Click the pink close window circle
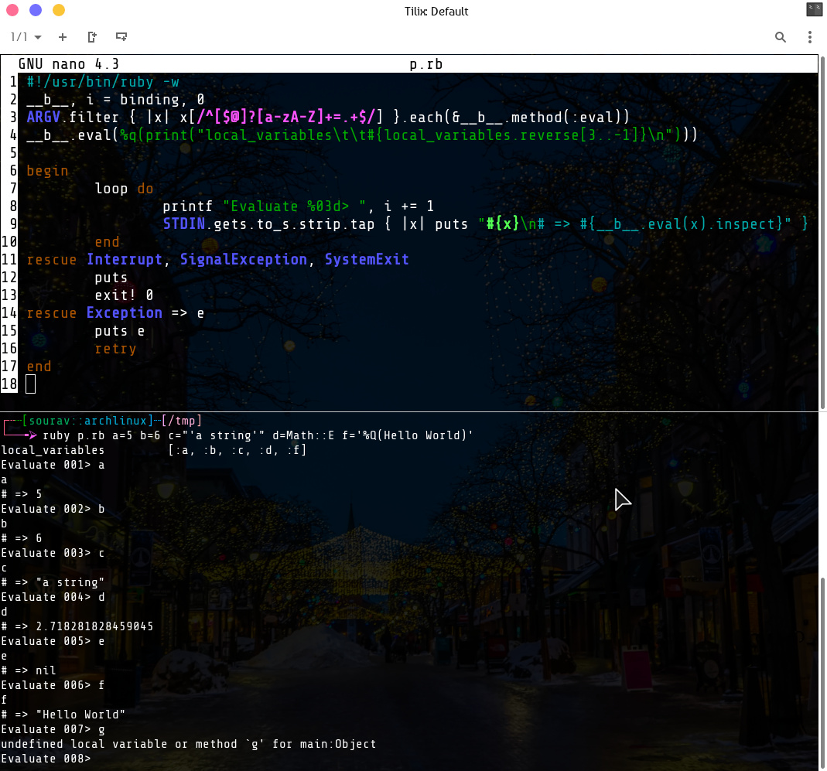The image size is (827, 771). [x=12, y=11]
